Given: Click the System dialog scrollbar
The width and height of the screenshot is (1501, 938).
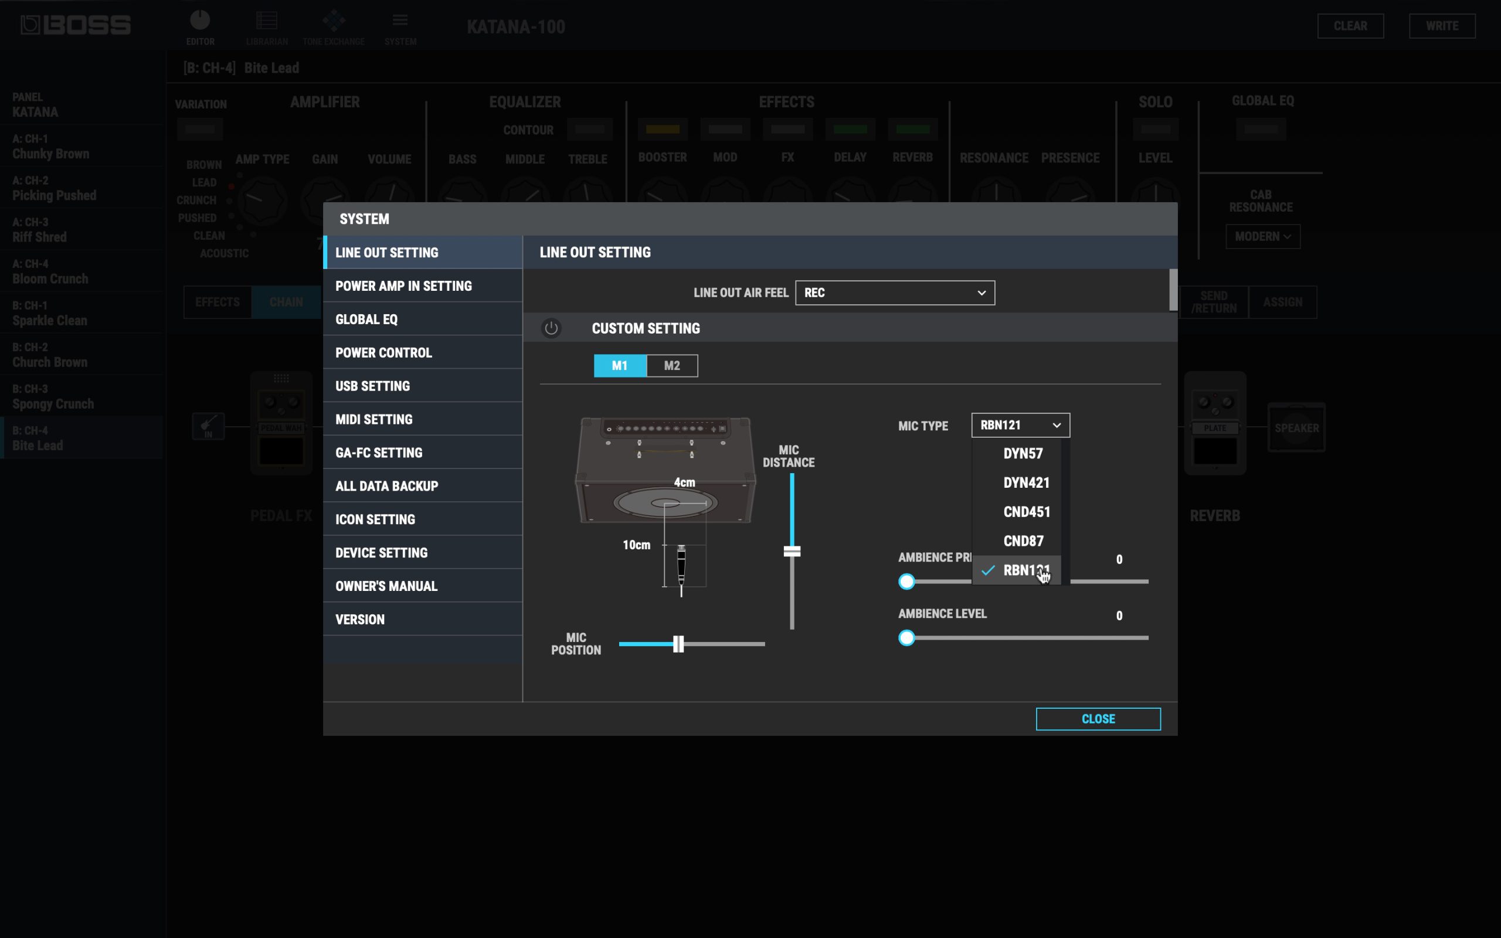Looking at the screenshot, I should tap(1173, 290).
